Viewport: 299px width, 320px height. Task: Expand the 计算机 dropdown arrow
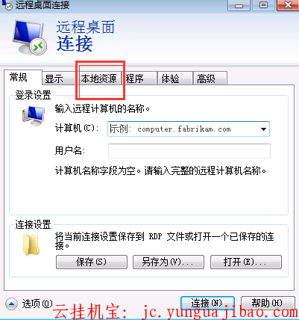click(263, 129)
